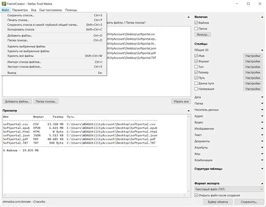Select Импорт списка файлов menu entry
266x207 pixels.
[54, 62]
